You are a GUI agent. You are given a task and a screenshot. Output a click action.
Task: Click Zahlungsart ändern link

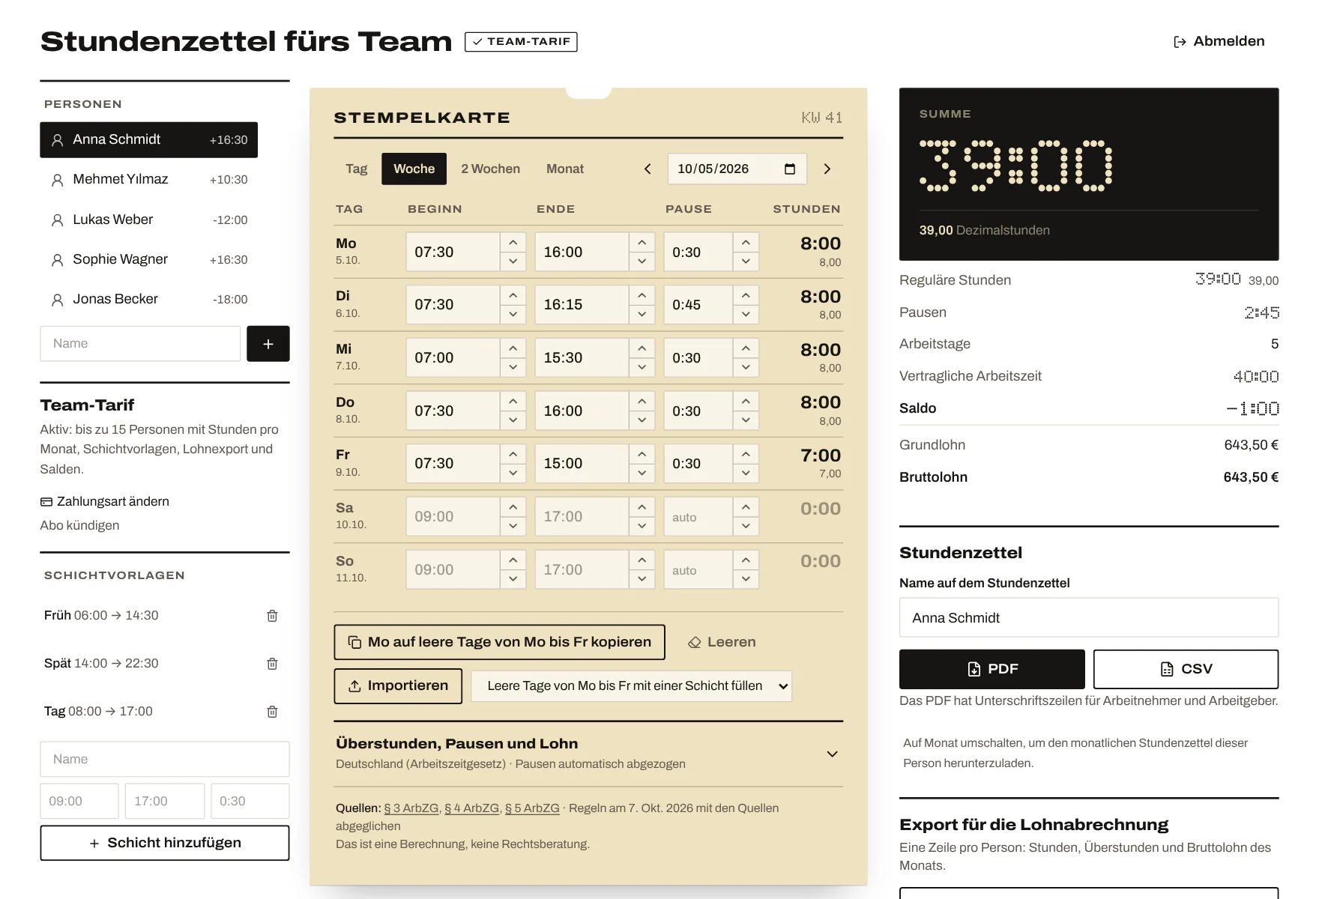point(105,502)
